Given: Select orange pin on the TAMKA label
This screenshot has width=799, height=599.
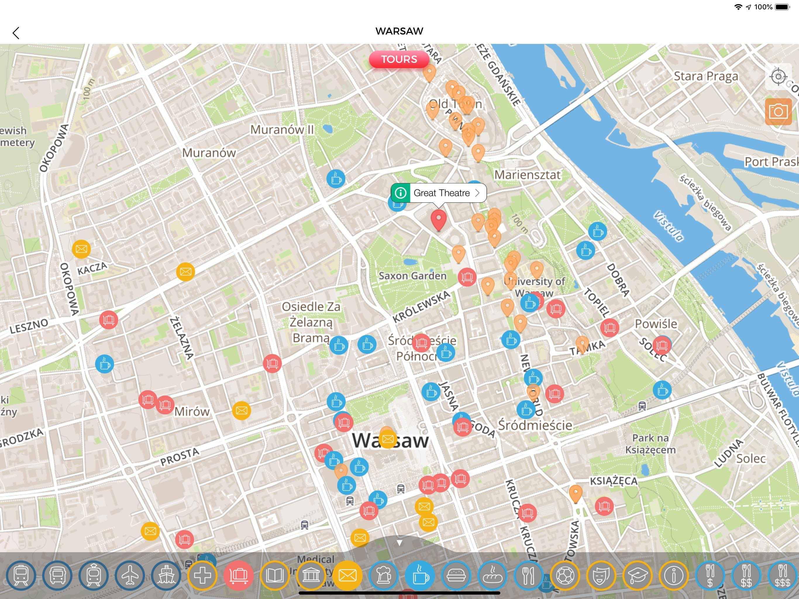Looking at the screenshot, I should coord(582,345).
